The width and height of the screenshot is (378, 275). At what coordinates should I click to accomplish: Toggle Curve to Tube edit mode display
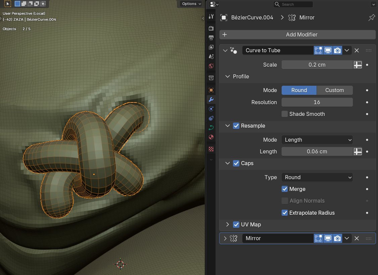pyautogui.click(x=318, y=50)
